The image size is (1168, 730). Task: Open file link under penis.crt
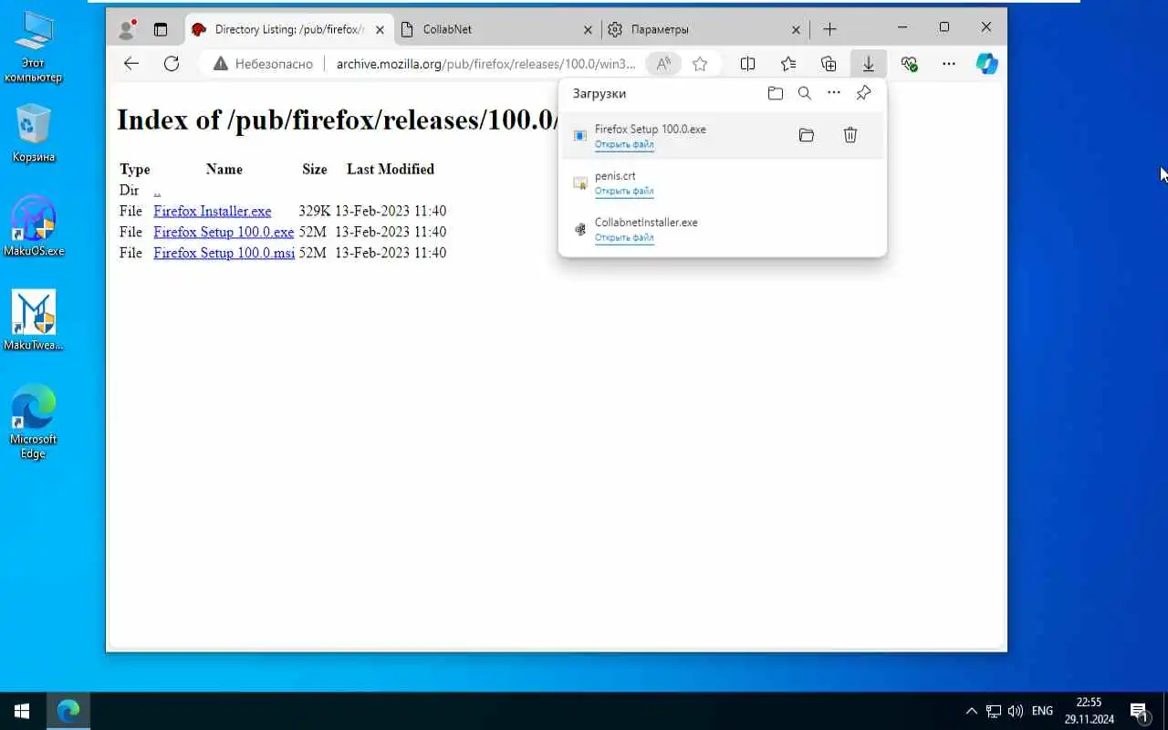pyautogui.click(x=624, y=191)
